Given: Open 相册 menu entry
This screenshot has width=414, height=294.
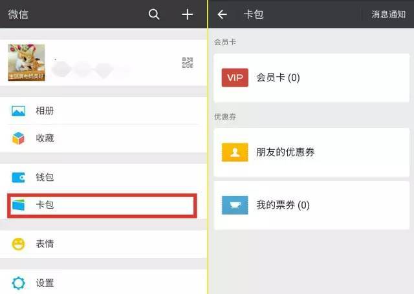Looking at the screenshot, I should point(103,110).
